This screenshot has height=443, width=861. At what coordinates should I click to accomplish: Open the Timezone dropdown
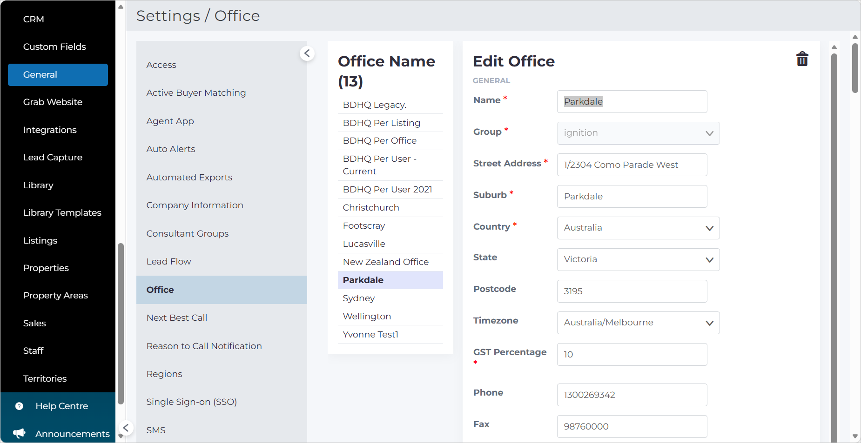coord(638,323)
